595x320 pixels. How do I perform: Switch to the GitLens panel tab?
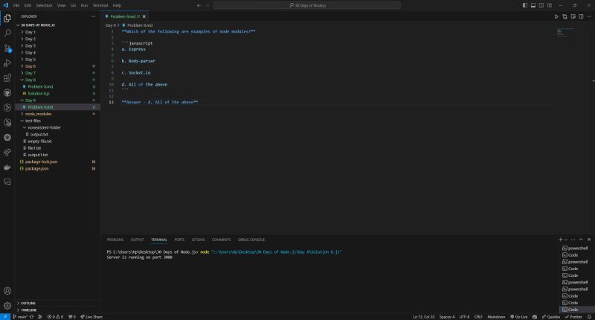[198, 240]
